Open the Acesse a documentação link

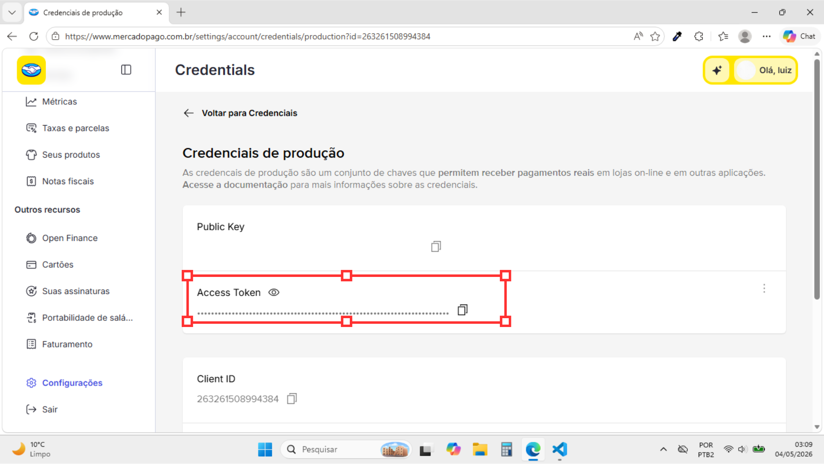pos(235,185)
